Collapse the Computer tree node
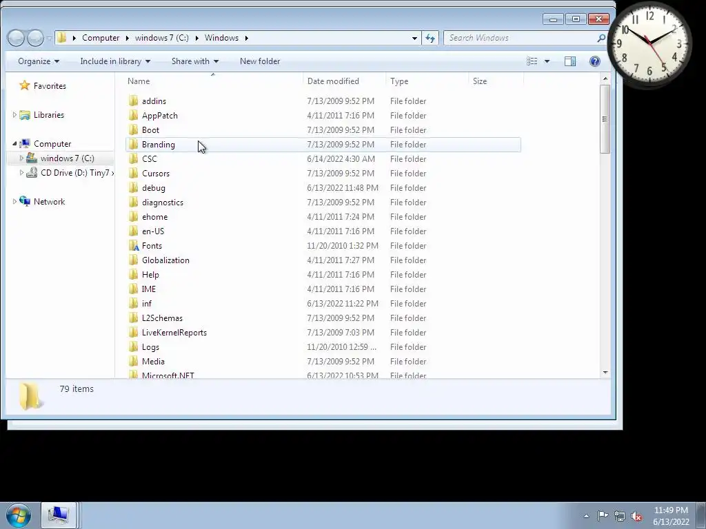Image resolution: width=706 pixels, height=529 pixels. (14, 143)
